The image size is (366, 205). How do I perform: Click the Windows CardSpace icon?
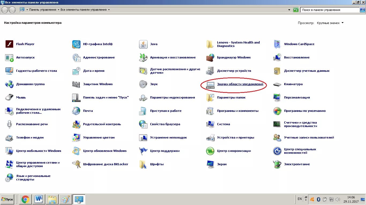[x=277, y=44]
